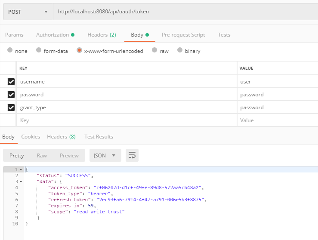Open the Test Results tab
This screenshot has width=318, height=240.
coord(99,137)
